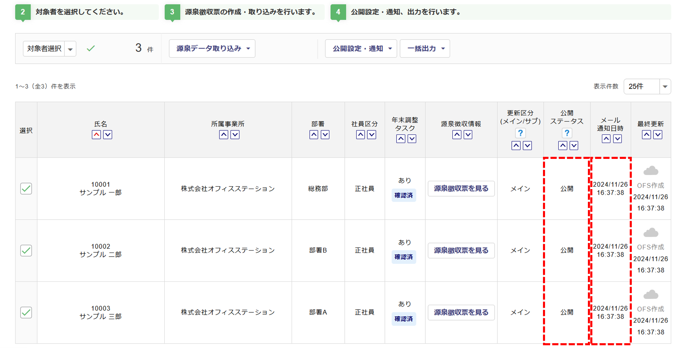Image resolution: width=686 pixels, height=348 pixels.
Task: Sort 氏名 column descending
Action: (x=108, y=135)
